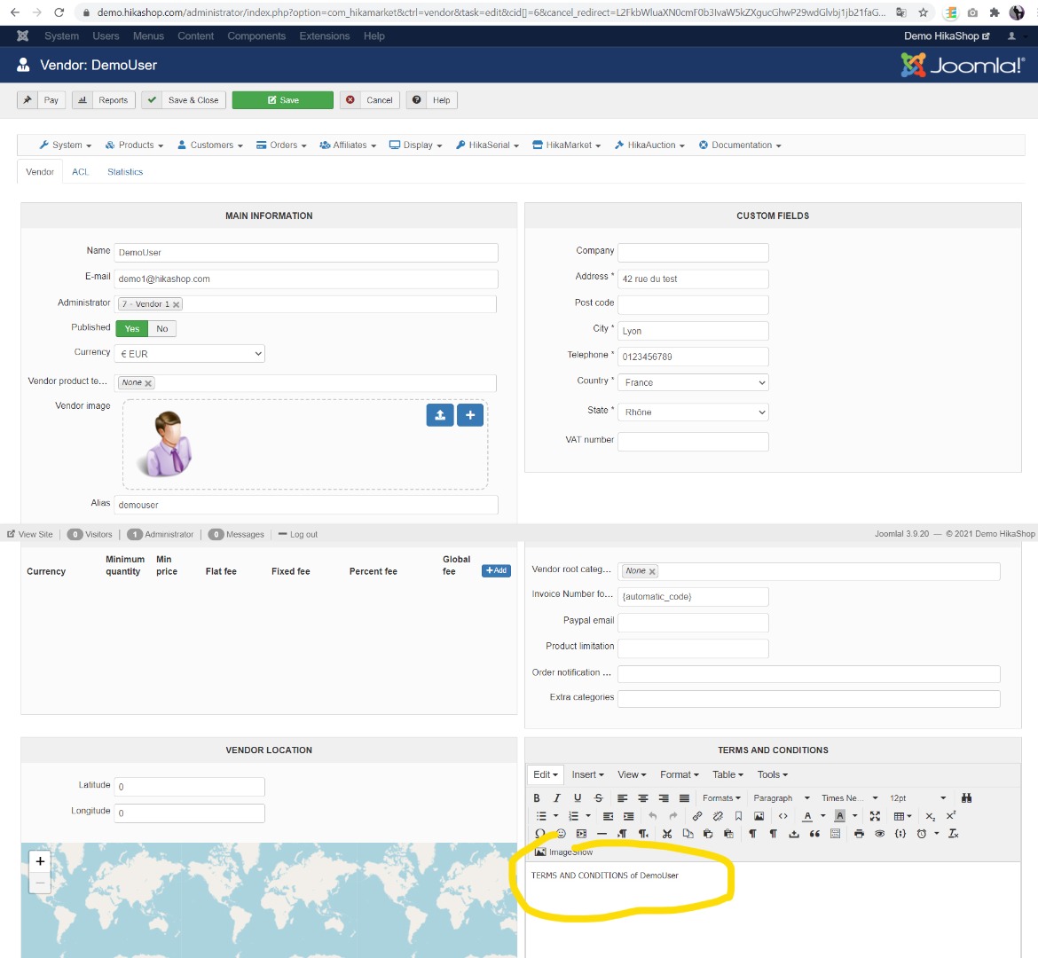Click the find and replace binoculars icon
The width and height of the screenshot is (1038, 958).
pyautogui.click(x=966, y=798)
